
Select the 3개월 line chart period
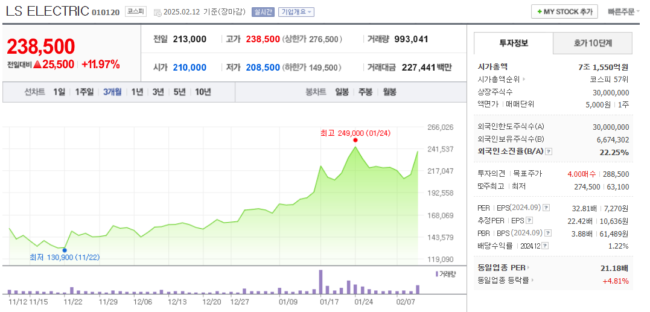pyautogui.click(x=112, y=92)
